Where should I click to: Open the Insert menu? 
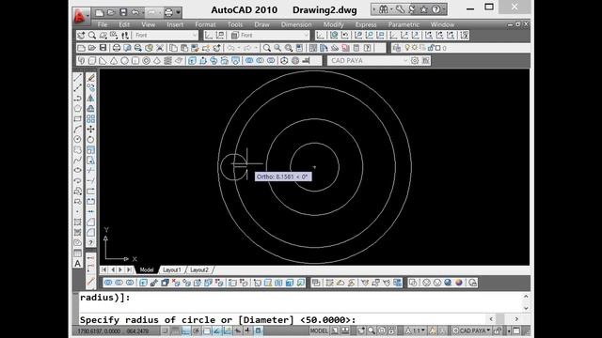click(x=175, y=24)
